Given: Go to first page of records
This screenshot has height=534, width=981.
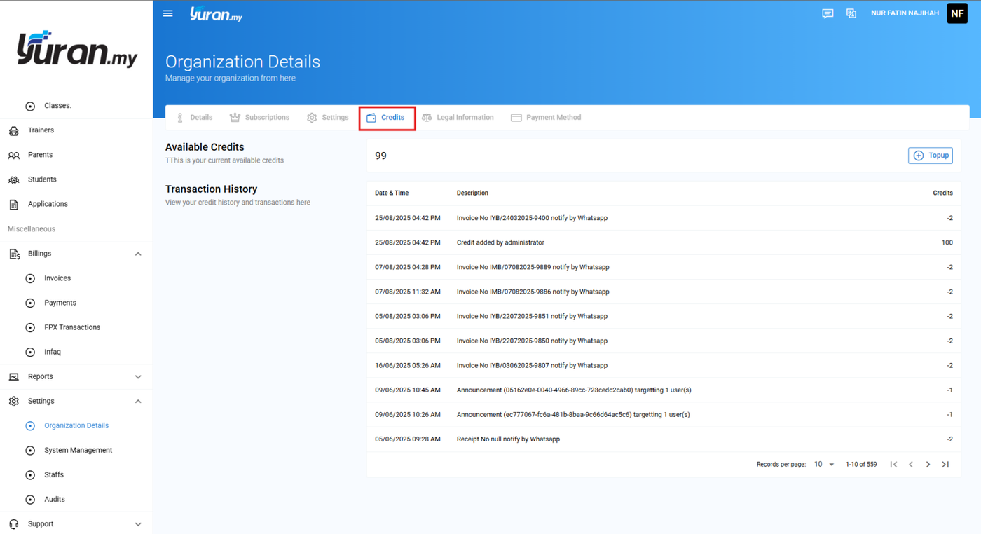Looking at the screenshot, I should coord(893,465).
